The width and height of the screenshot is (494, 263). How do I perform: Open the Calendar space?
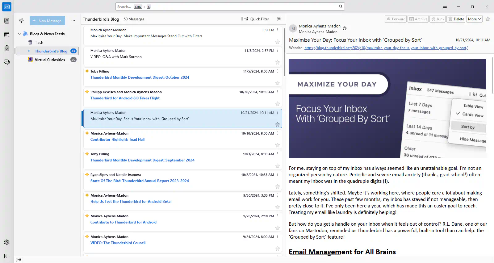pos(7,35)
